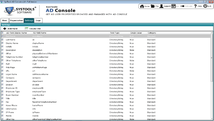Select the 'otherTelephone' cell
Viewport: 214px width, 121px height.
click(x=39, y=61)
